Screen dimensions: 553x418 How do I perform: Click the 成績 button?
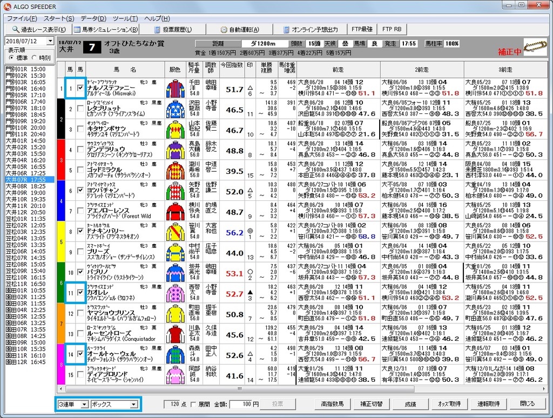(x=410, y=404)
